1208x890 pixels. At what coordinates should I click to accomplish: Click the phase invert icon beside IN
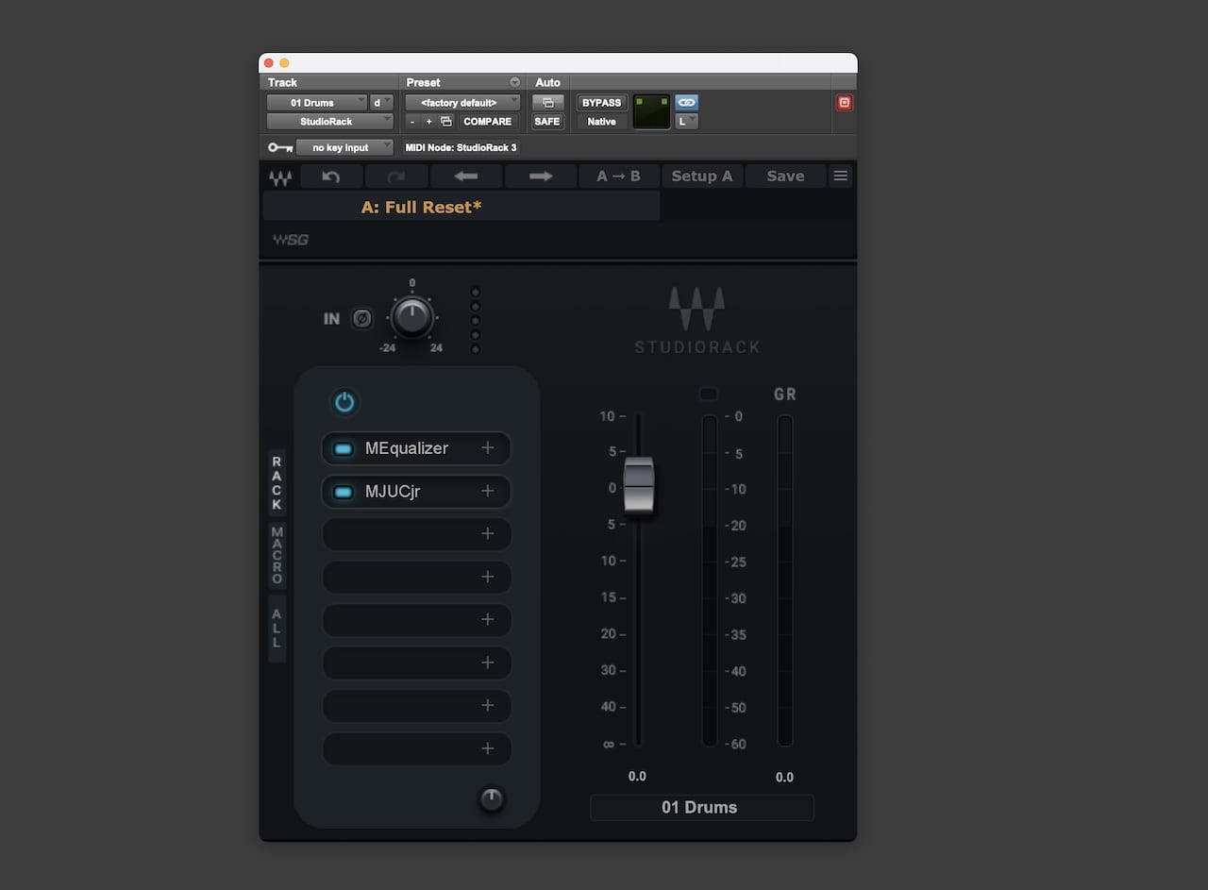(x=362, y=318)
